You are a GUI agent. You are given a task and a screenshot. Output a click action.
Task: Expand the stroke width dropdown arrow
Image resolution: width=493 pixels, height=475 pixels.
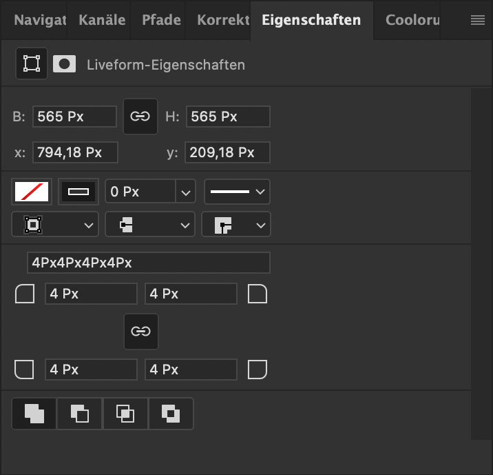click(x=185, y=192)
